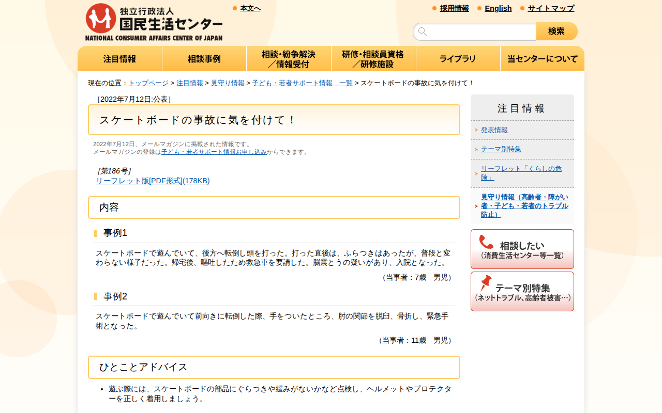This screenshot has height=413, width=662.
Task: Open the 相談・紛争解決／情報受付 navigation tab
Action: (x=289, y=59)
